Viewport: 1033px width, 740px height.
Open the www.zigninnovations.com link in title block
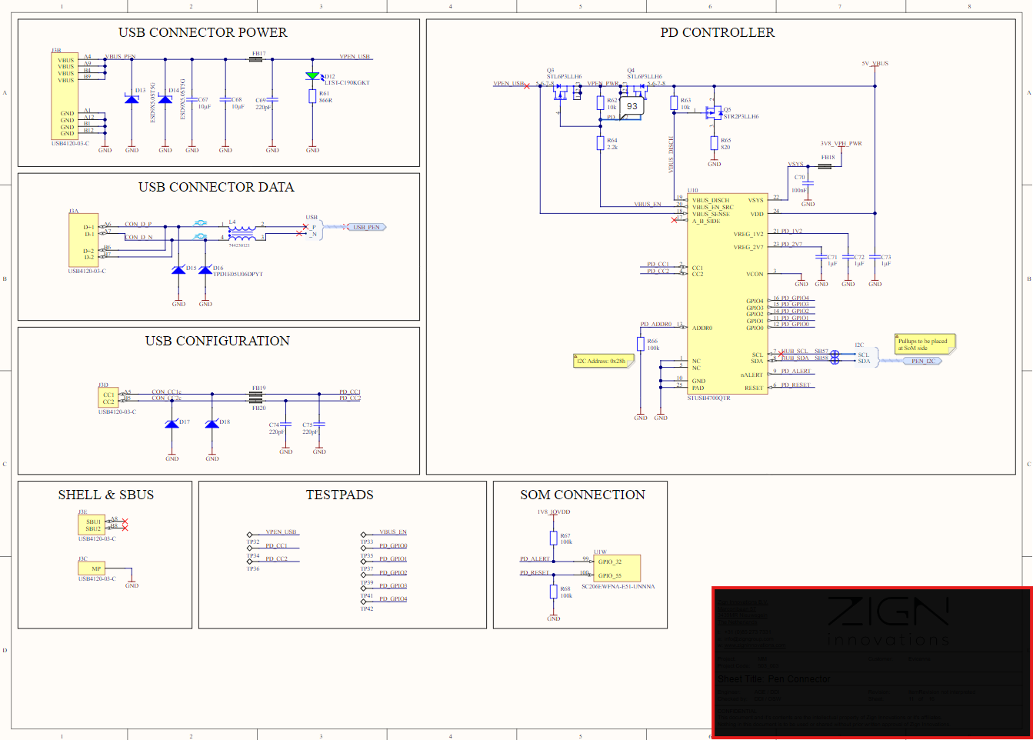(755, 645)
